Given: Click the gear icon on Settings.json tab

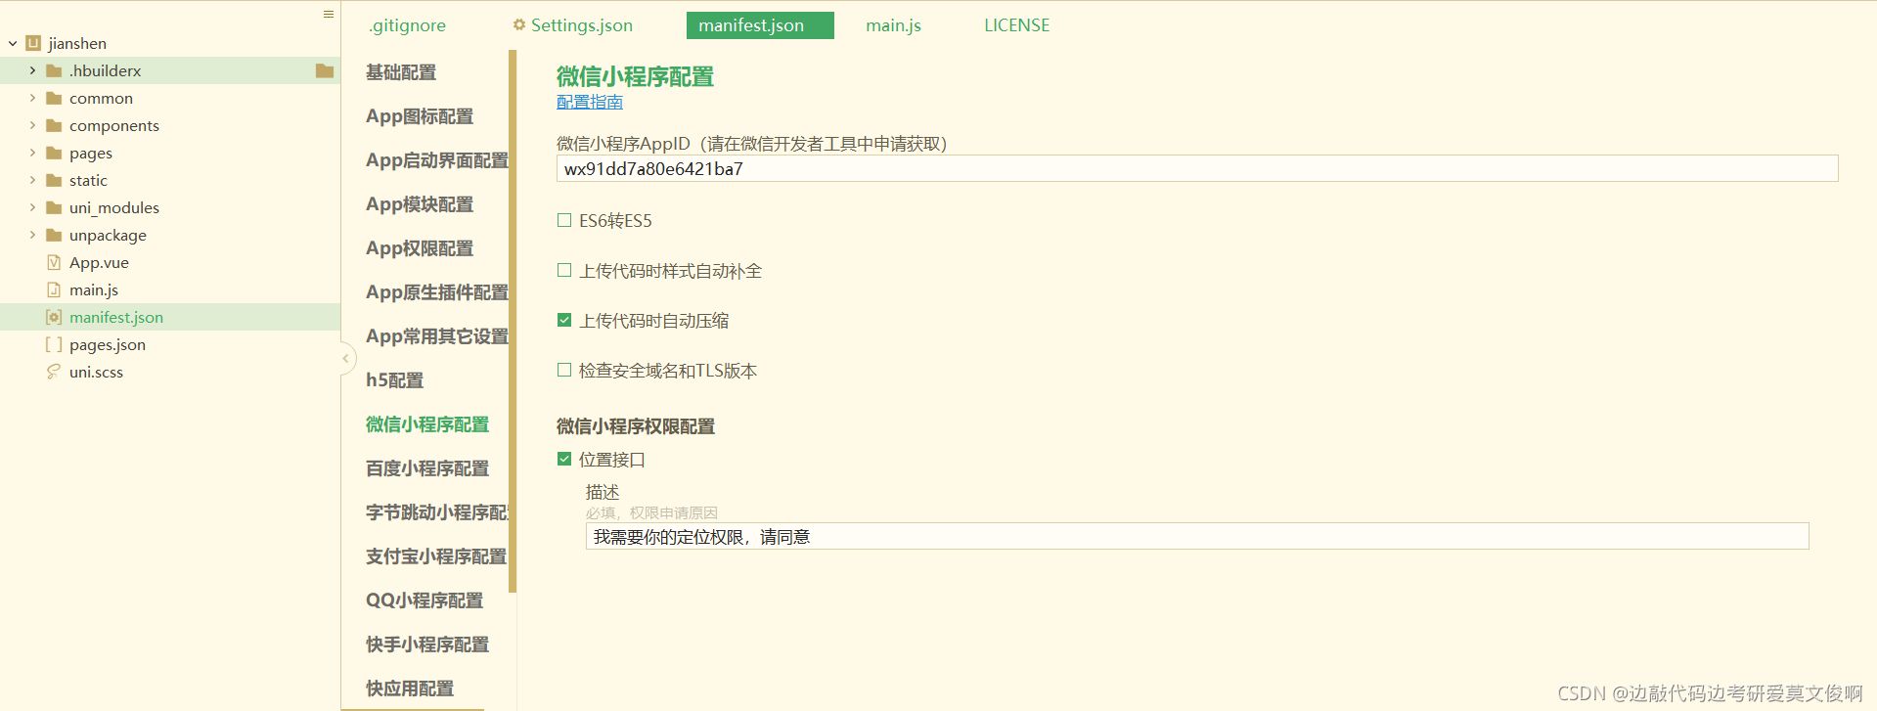Looking at the screenshot, I should point(519,24).
